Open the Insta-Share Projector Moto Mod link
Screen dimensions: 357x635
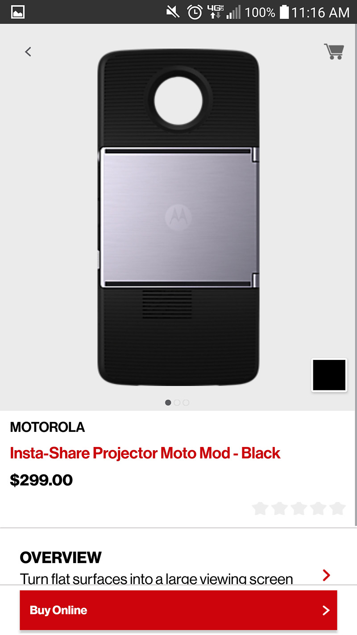click(145, 453)
